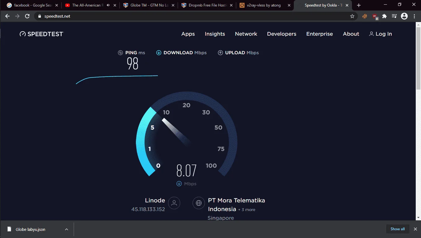Click the download icon beside Mbps under gauge
Image resolution: width=421 pixels, height=238 pixels.
point(179,184)
